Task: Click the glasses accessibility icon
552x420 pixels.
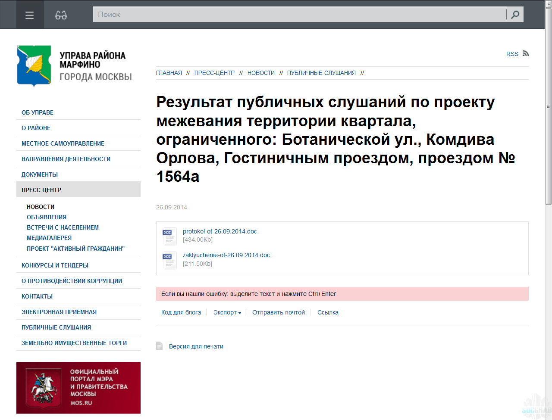Action: 61,15
